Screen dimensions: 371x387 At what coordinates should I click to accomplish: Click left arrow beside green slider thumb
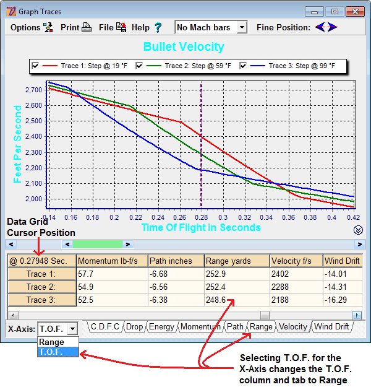(x=67, y=244)
